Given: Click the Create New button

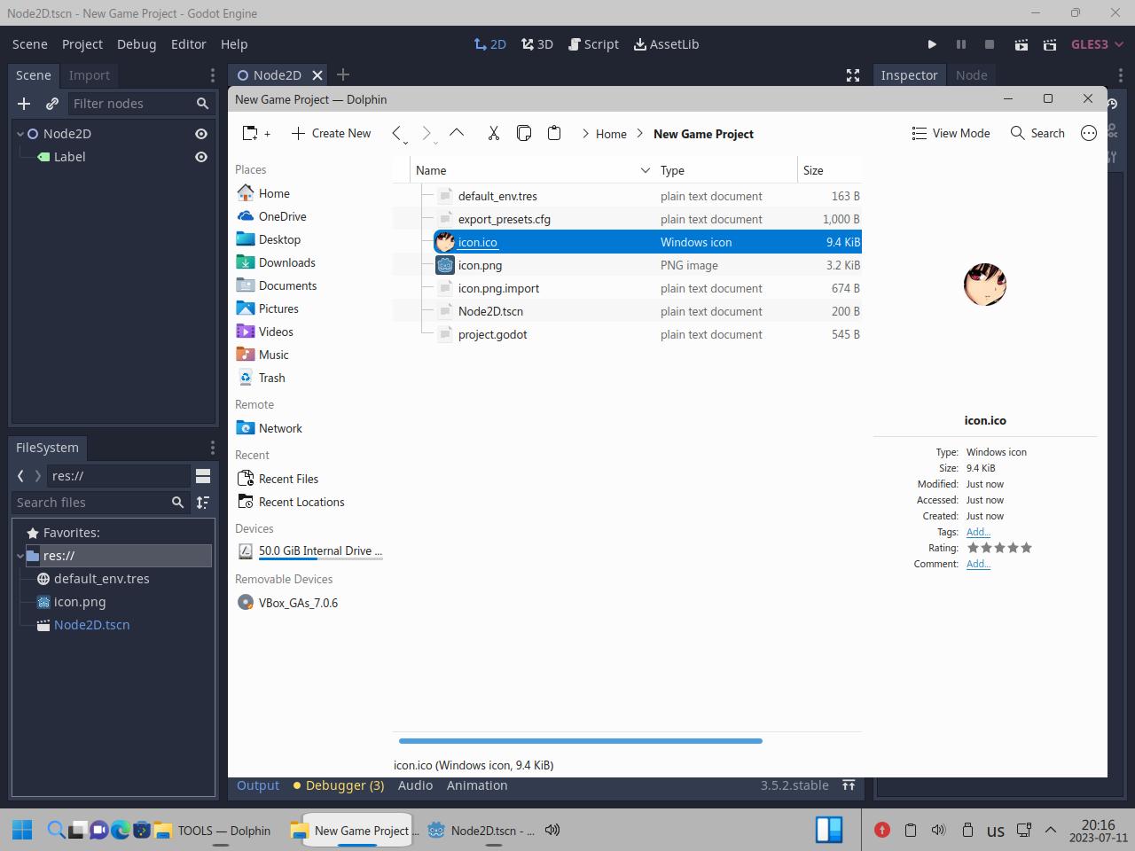Looking at the screenshot, I should tap(331, 133).
